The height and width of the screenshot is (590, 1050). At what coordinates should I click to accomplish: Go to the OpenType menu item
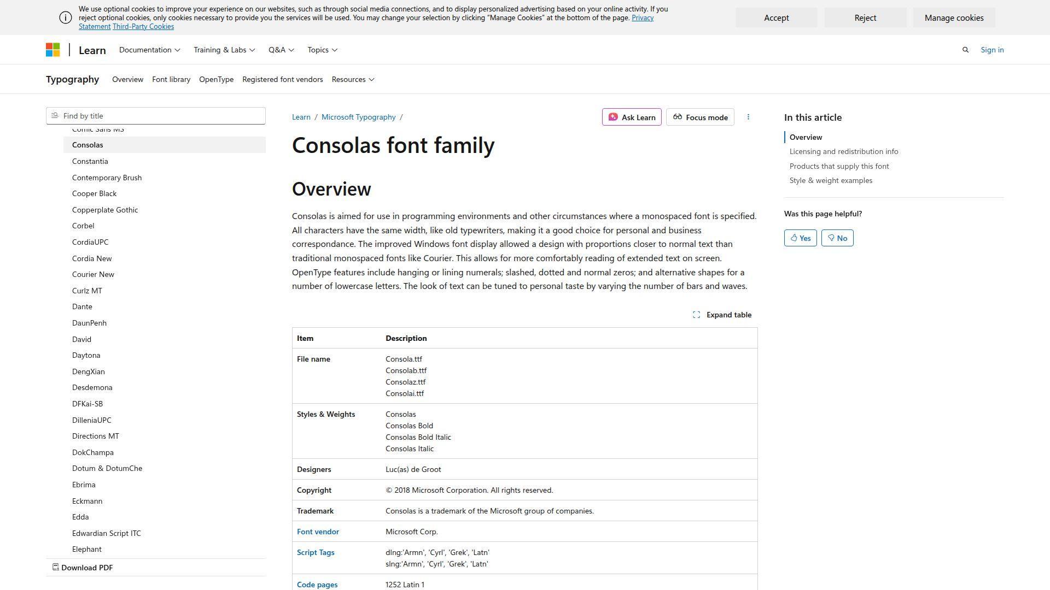[x=216, y=79]
